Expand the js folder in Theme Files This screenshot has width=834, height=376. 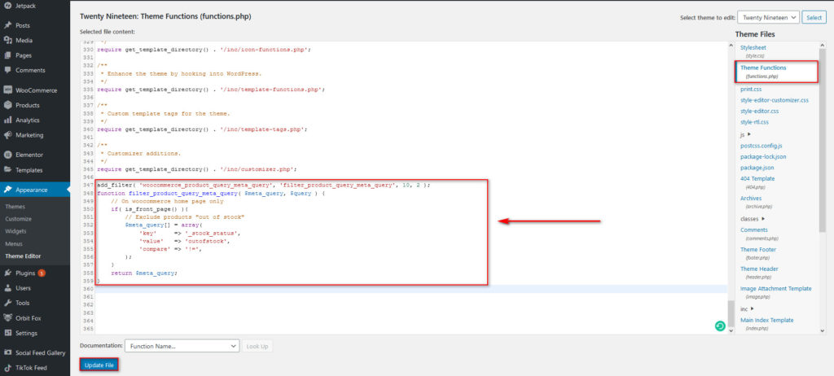[745, 135]
